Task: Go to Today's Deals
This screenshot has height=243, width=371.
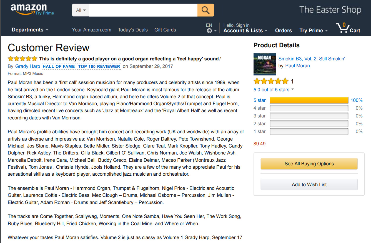Action: tap(133, 30)
